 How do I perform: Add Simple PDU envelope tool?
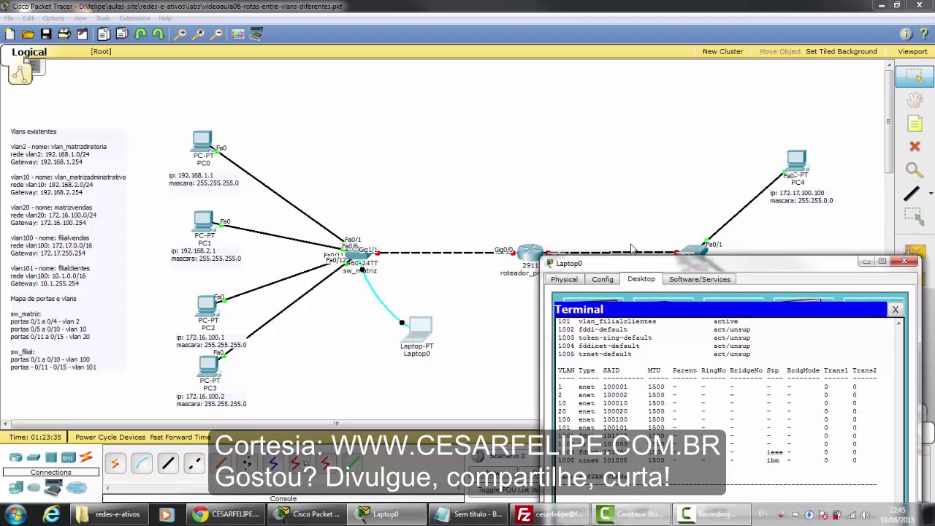click(915, 253)
